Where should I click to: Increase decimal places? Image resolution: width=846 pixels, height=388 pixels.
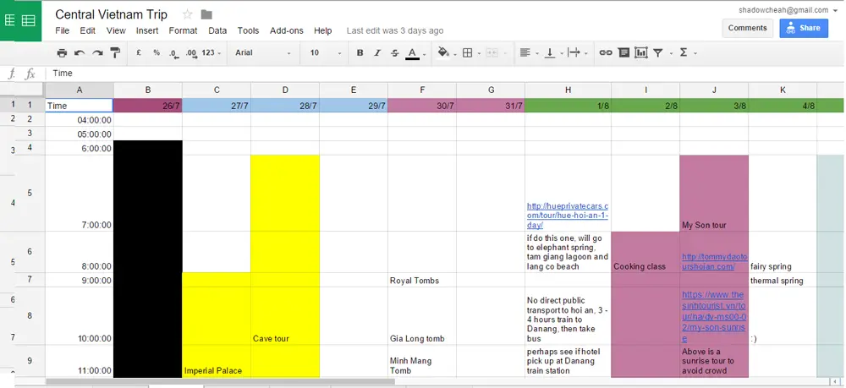[x=191, y=52]
